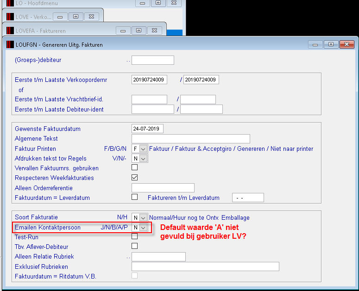
Task: Close the LOUFGN Genereren Uitg. Fakturen window
Action: coord(347,44)
